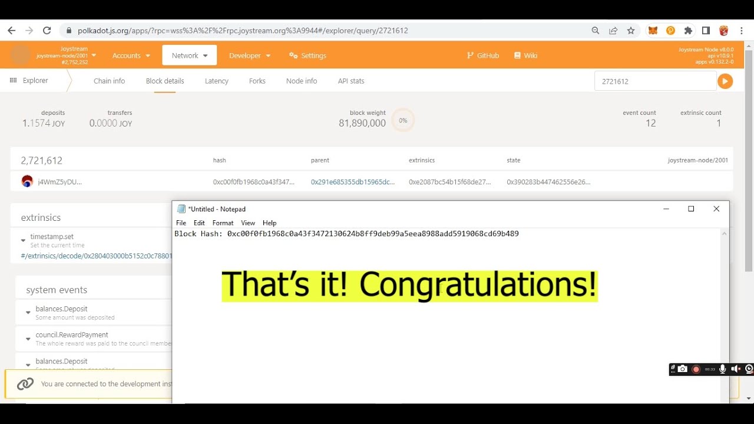Image resolution: width=754 pixels, height=424 pixels.
Task: Open Notepad Edit menu
Action: 199,223
